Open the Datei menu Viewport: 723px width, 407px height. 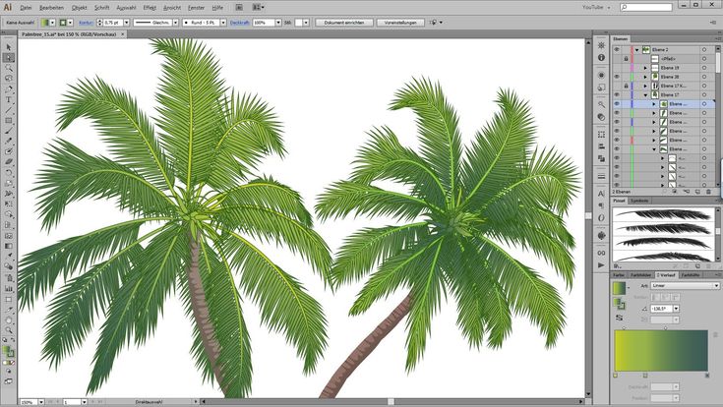coord(26,8)
